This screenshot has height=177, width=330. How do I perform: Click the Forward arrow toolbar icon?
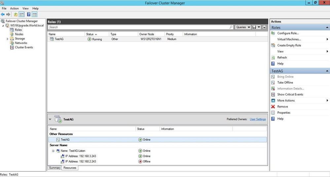tap(8, 15)
